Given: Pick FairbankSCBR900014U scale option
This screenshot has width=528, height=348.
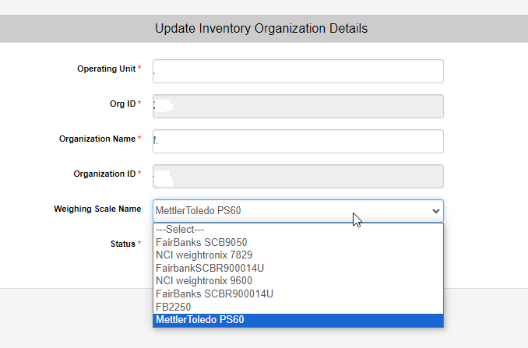Looking at the screenshot, I should pyautogui.click(x=298, y=269).
